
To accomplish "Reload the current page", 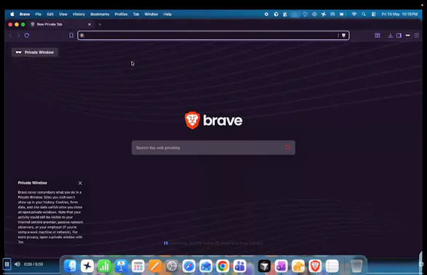I will click(x=27, y=36).
